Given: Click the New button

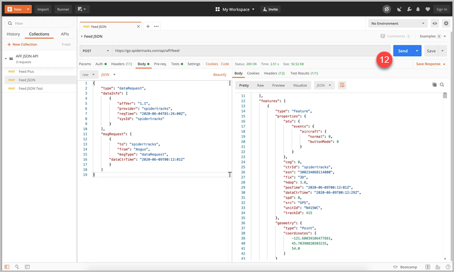Looking at the screenshot, I should point(14,9).
